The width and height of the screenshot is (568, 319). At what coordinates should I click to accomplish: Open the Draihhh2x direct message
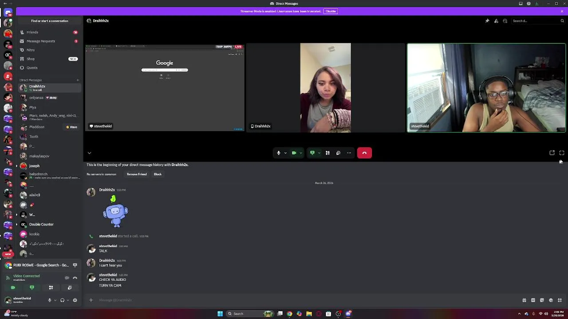click(49, 88)
